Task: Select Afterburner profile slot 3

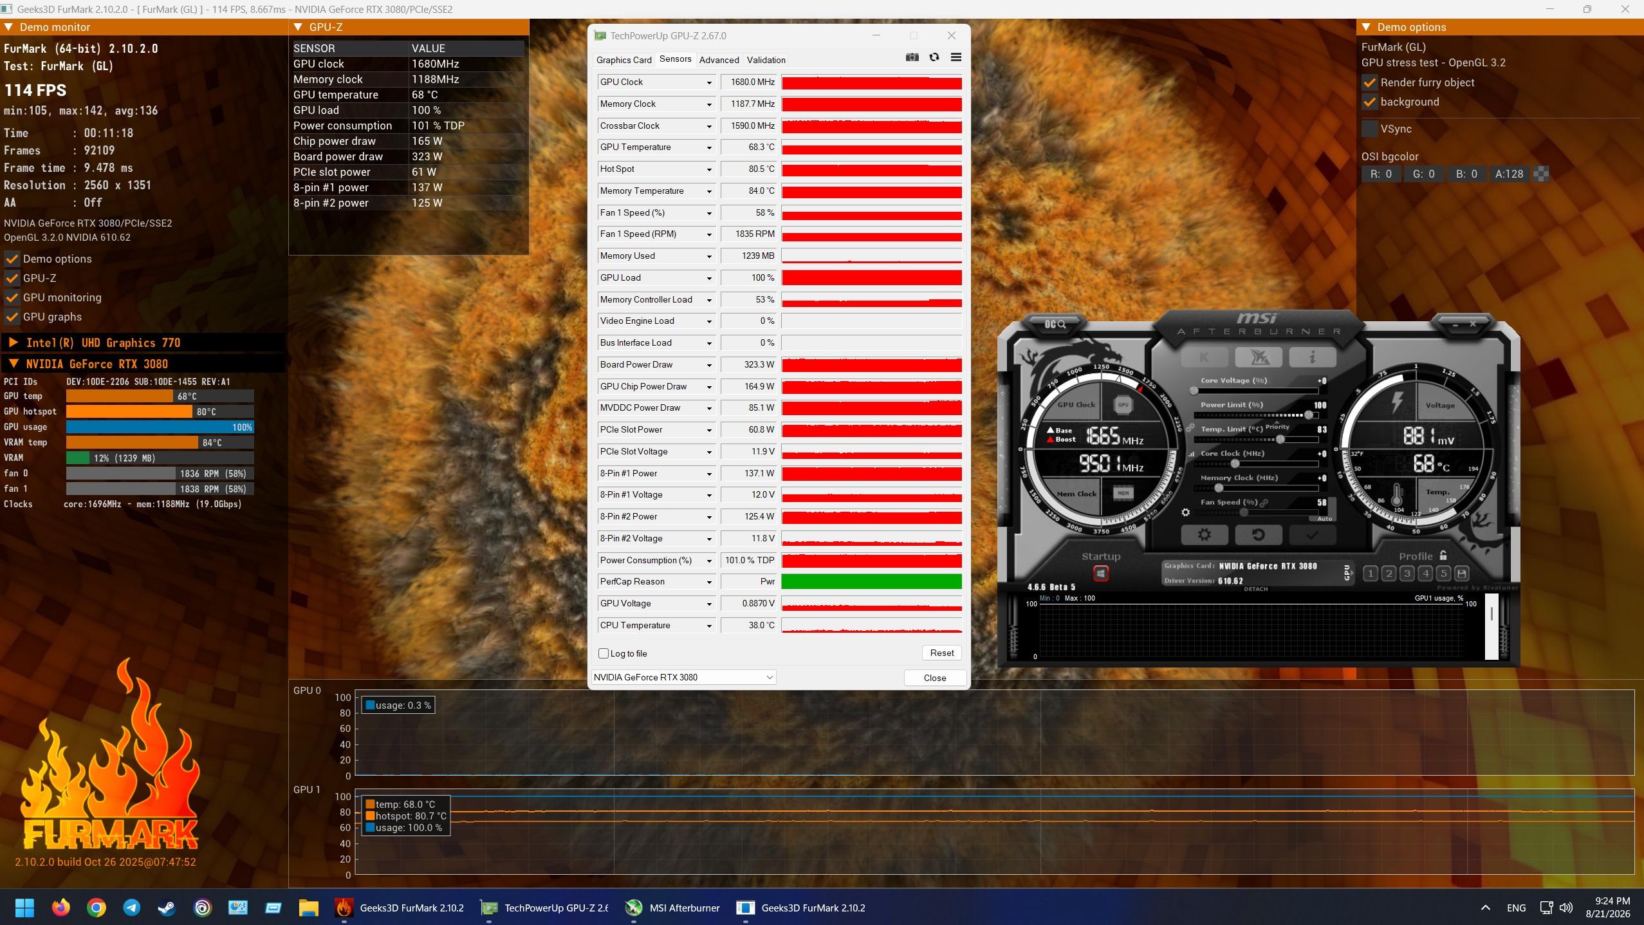Action: click(x=1407, y=574)
